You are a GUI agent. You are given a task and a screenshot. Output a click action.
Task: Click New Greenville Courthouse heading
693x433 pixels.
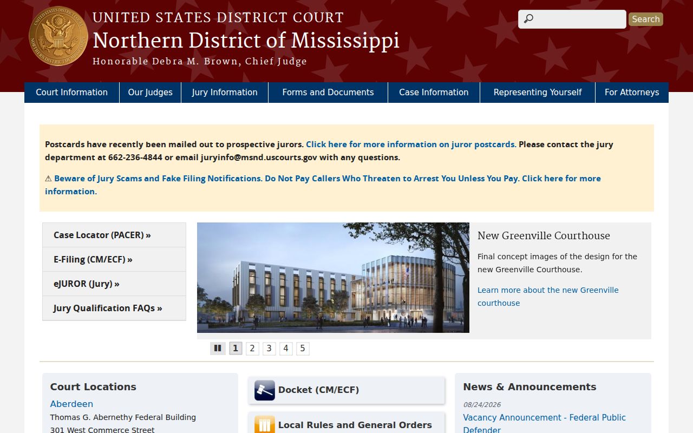point(544,235)
